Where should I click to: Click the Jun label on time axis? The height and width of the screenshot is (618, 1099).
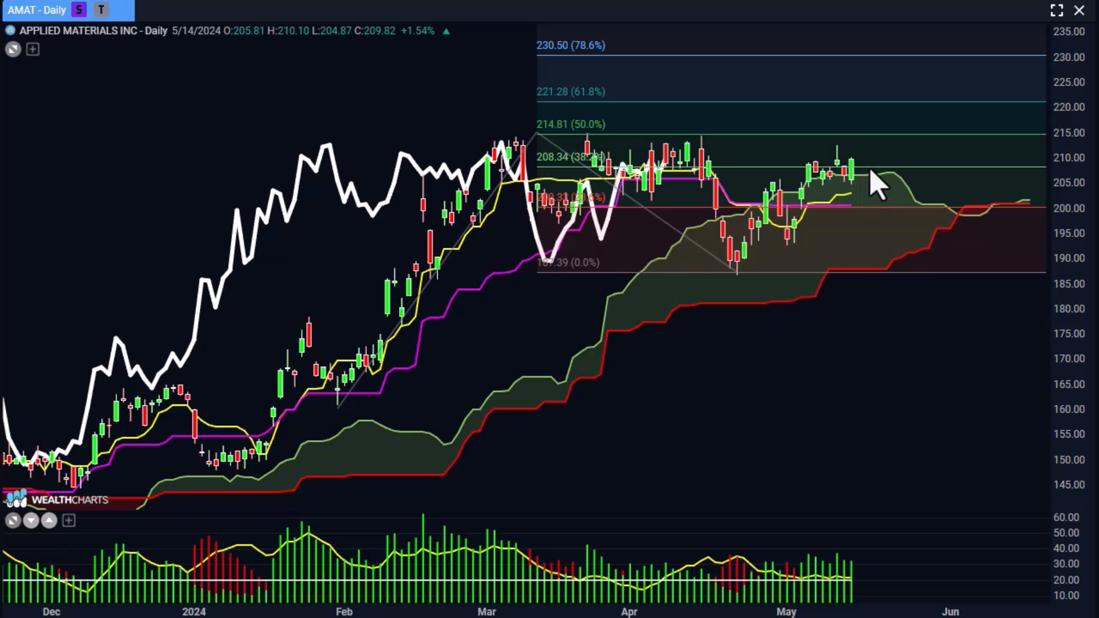(x=951, y=612)
